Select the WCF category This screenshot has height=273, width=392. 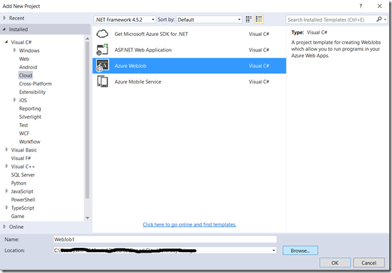pos(24,133)
